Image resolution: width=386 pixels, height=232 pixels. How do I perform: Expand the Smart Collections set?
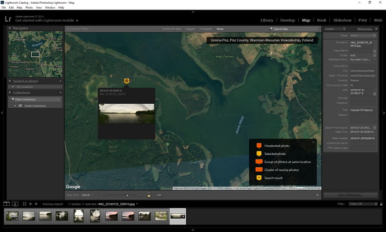(15, 105)
